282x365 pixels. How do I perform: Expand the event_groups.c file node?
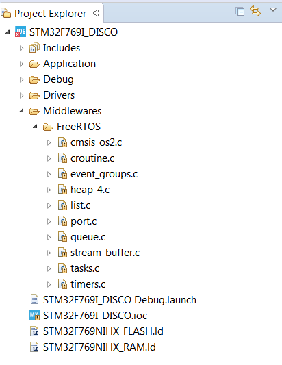click(x=49, y=175)
